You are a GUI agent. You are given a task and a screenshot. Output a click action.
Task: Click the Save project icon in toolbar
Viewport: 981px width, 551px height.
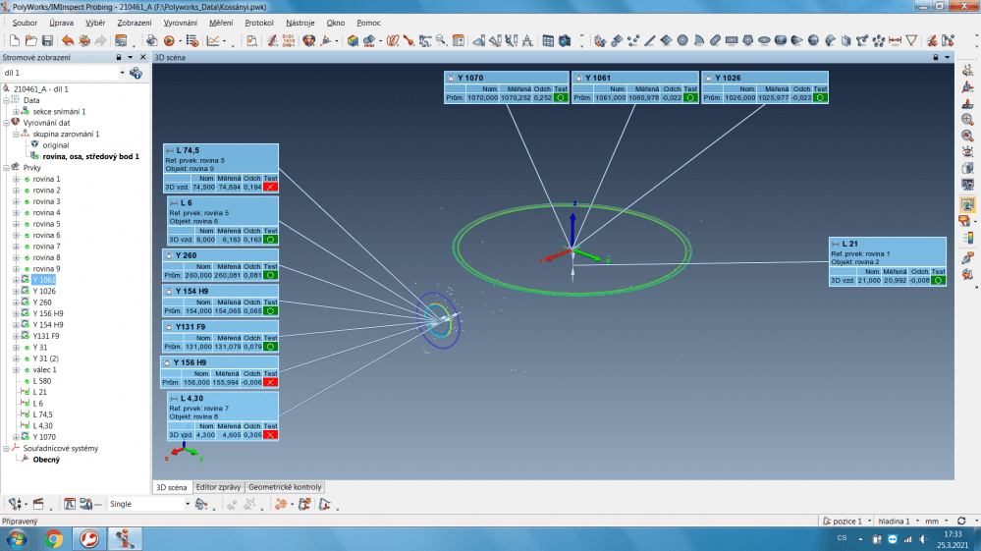[x=48, y=41]
